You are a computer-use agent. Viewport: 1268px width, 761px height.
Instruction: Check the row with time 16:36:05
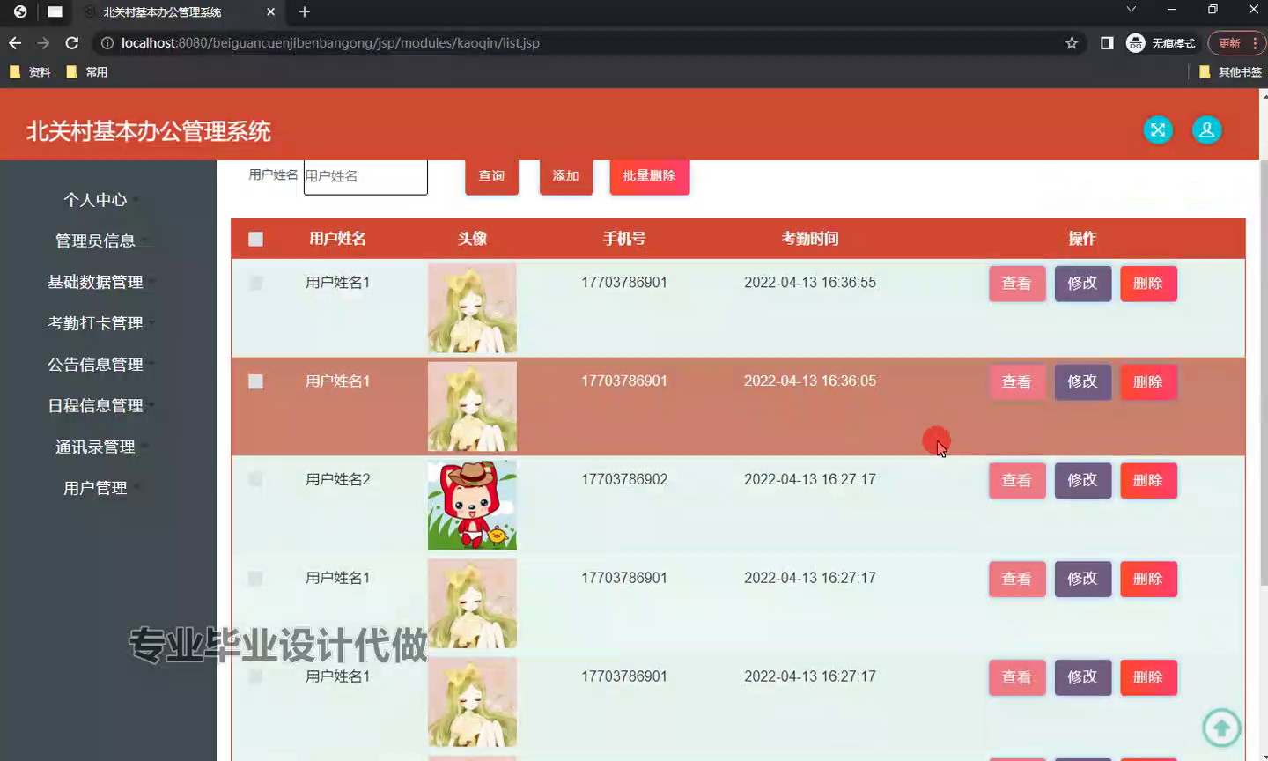tap(255, 381)
